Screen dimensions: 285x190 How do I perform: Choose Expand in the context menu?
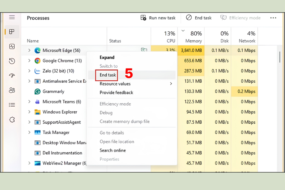point(132,57)
